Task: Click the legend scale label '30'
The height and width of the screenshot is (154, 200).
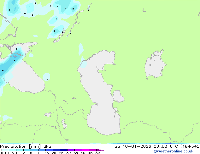Action: click(68, 153)
